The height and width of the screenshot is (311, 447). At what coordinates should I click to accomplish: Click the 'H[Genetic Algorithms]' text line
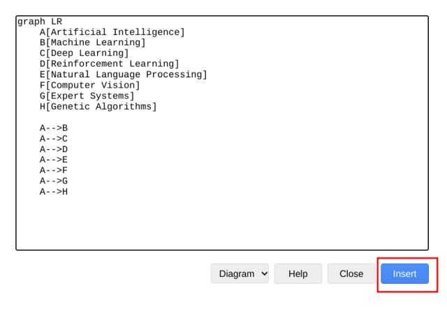(x=98, y=107)
